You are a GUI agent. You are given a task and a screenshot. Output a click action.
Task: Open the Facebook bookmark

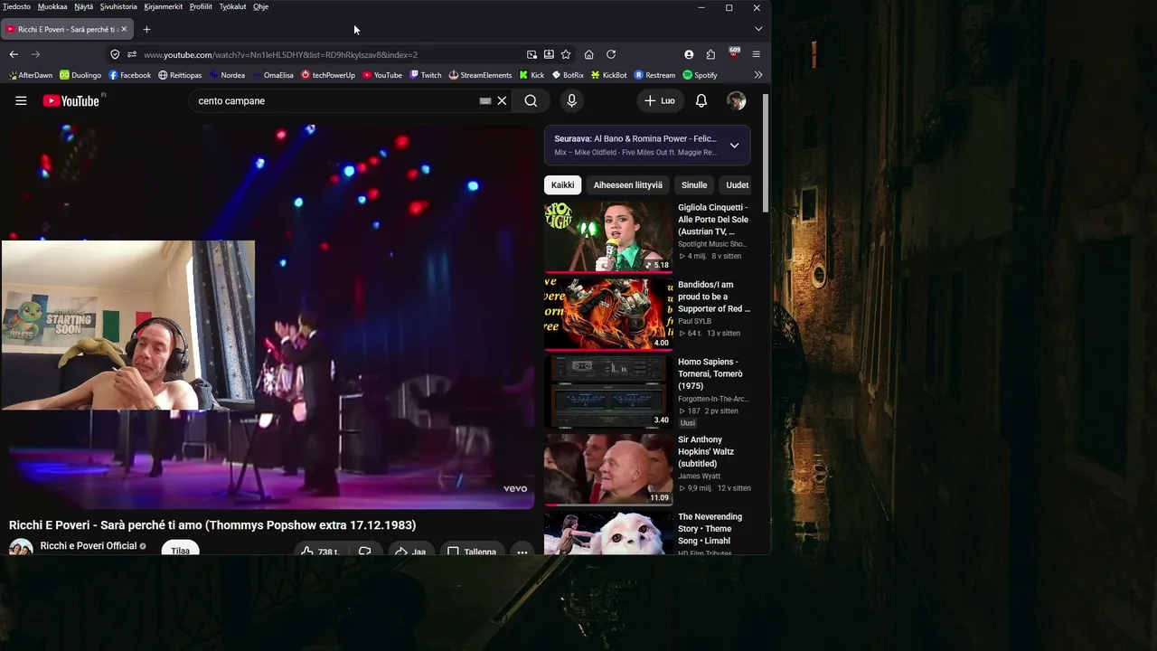pos(130,75)
